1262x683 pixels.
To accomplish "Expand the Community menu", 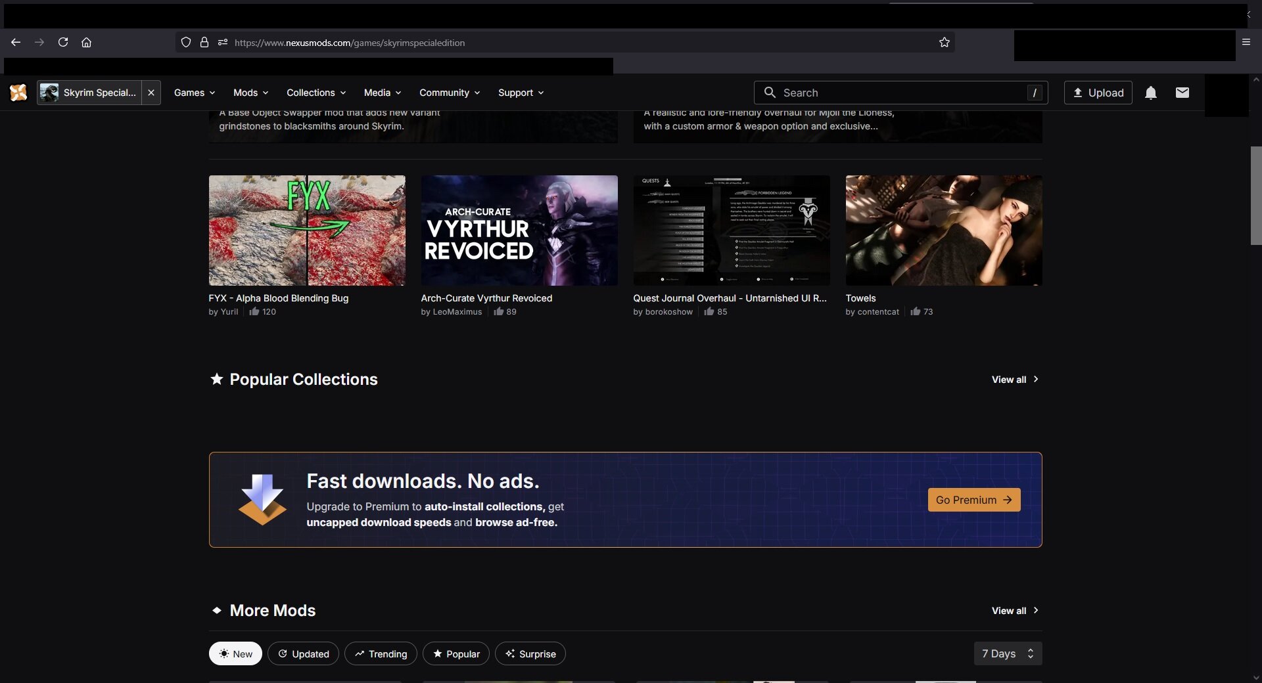I will coord(450,93).
